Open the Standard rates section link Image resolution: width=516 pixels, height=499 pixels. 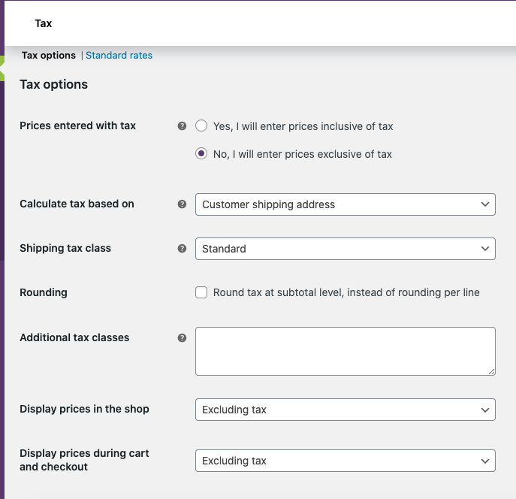[119, 56]
